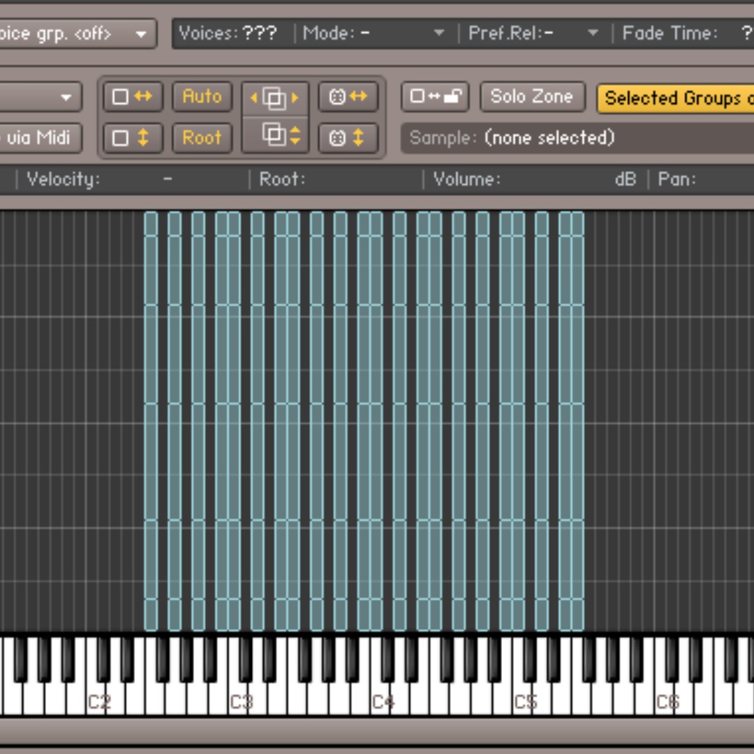Click the Sample (none selected) field

tap(577, 138)
